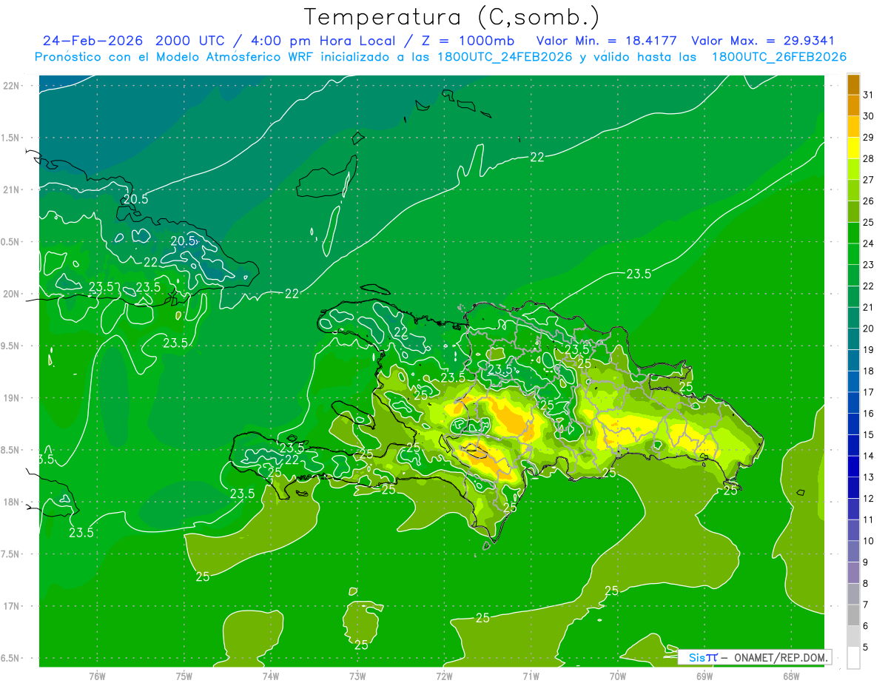This screenshot has width=888, height=686.
Task: Click the '68W' longitude axis label
Action: (791, 676)
